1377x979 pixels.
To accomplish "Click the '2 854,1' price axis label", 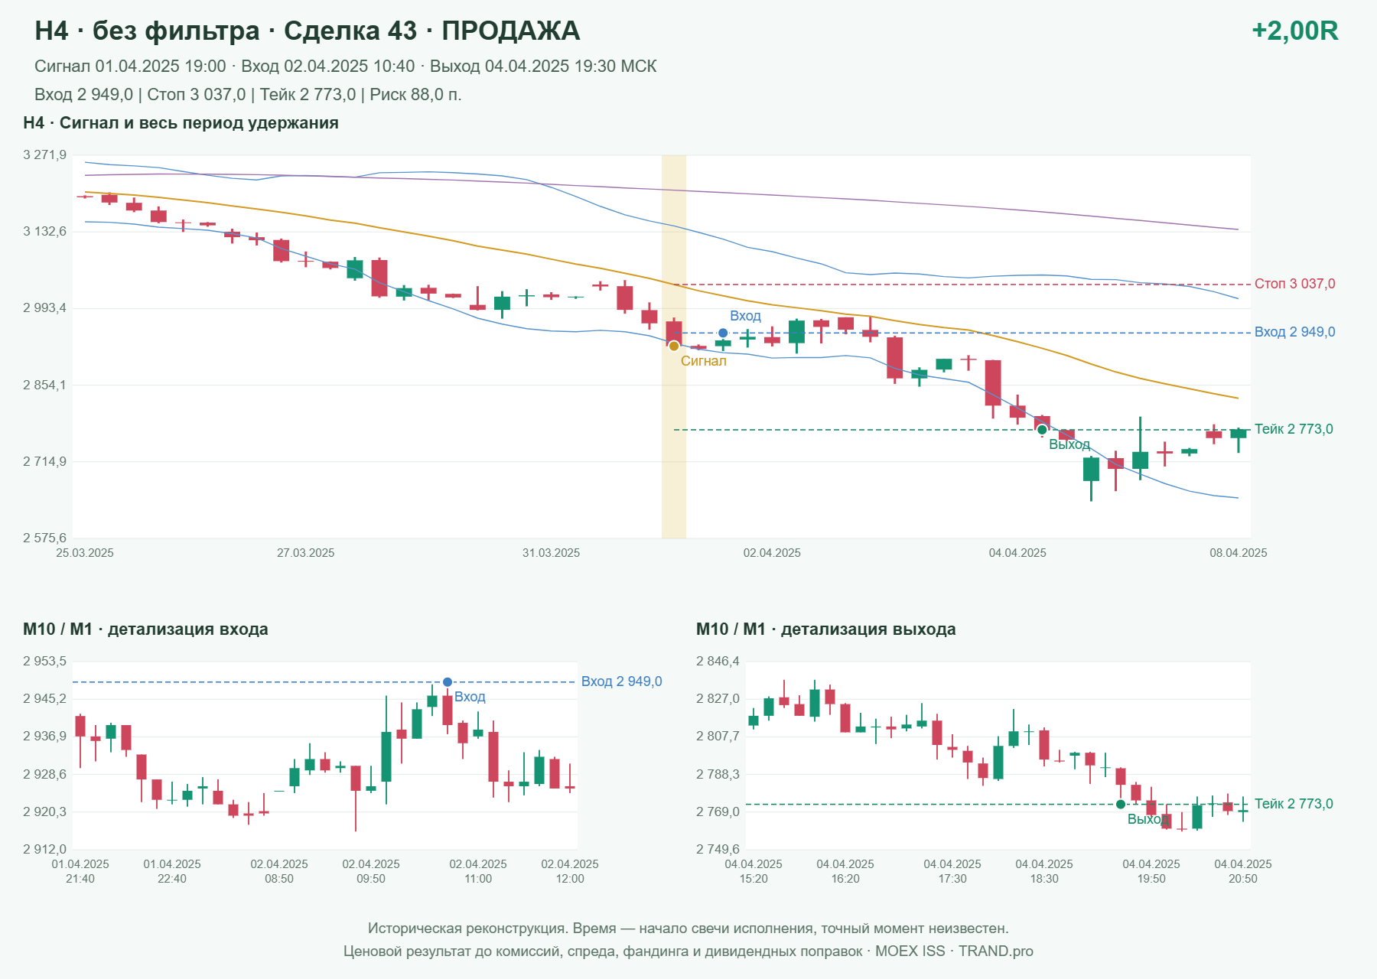I will point(45,385).
